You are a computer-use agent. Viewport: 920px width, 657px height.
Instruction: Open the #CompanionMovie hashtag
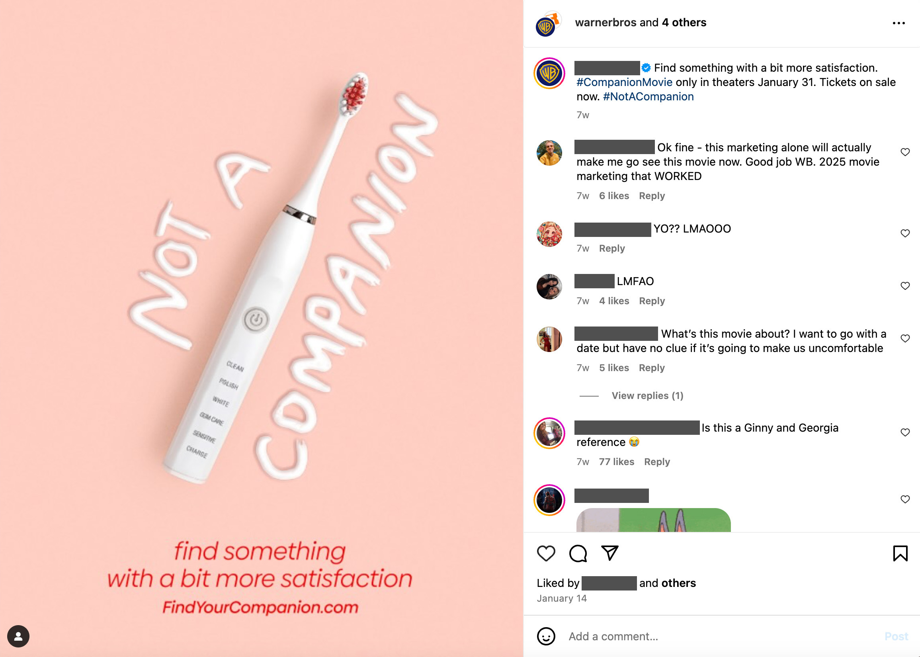624,82
